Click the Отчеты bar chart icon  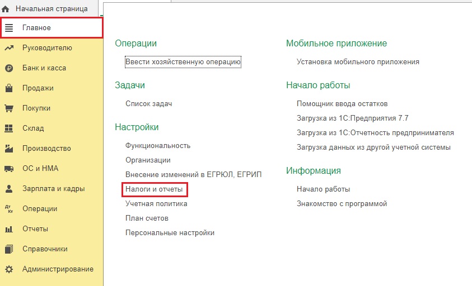coord(9,229)
